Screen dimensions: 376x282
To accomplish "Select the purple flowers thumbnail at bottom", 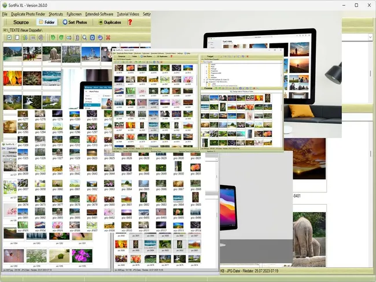I will 82,255.
